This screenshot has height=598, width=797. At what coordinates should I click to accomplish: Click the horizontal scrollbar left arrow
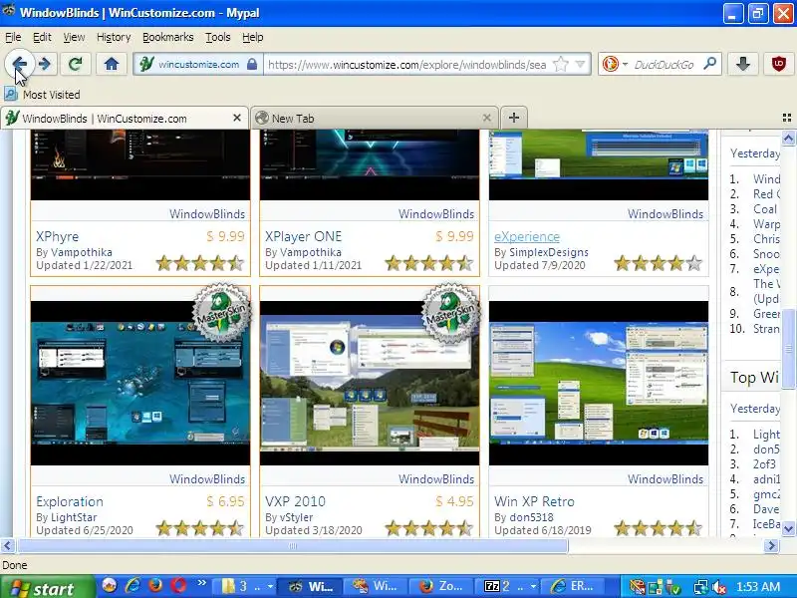(x=7, y=546)
